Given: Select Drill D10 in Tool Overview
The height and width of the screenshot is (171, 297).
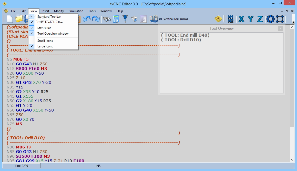Looking at the screenshot, I should (181, 40).
